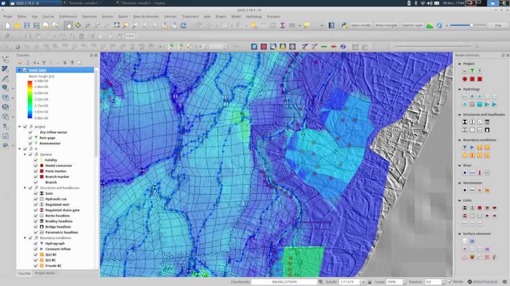Click the Save project icon
Image resolution: width=510 pixels, height=286 pixels.
click(x=27, y=25)
